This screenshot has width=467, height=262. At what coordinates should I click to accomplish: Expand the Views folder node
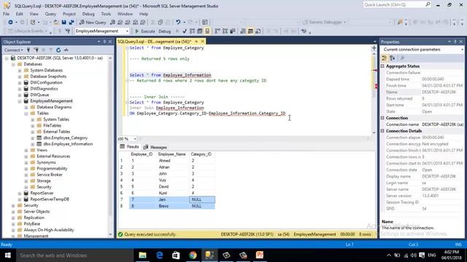(26, 151)
